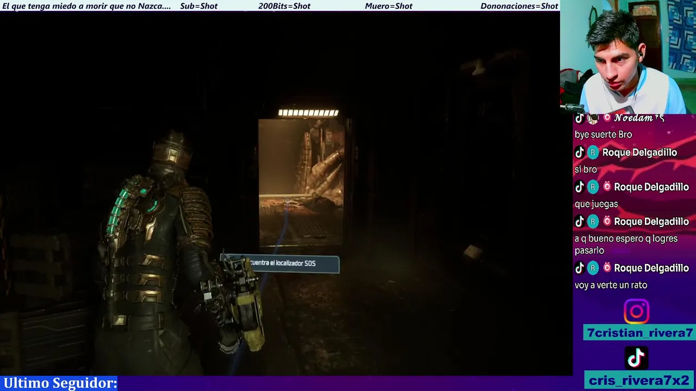The image size is (696, 391).
Task: Click the pink badge above 'a q bueno espero'
Action: point(607,222)
